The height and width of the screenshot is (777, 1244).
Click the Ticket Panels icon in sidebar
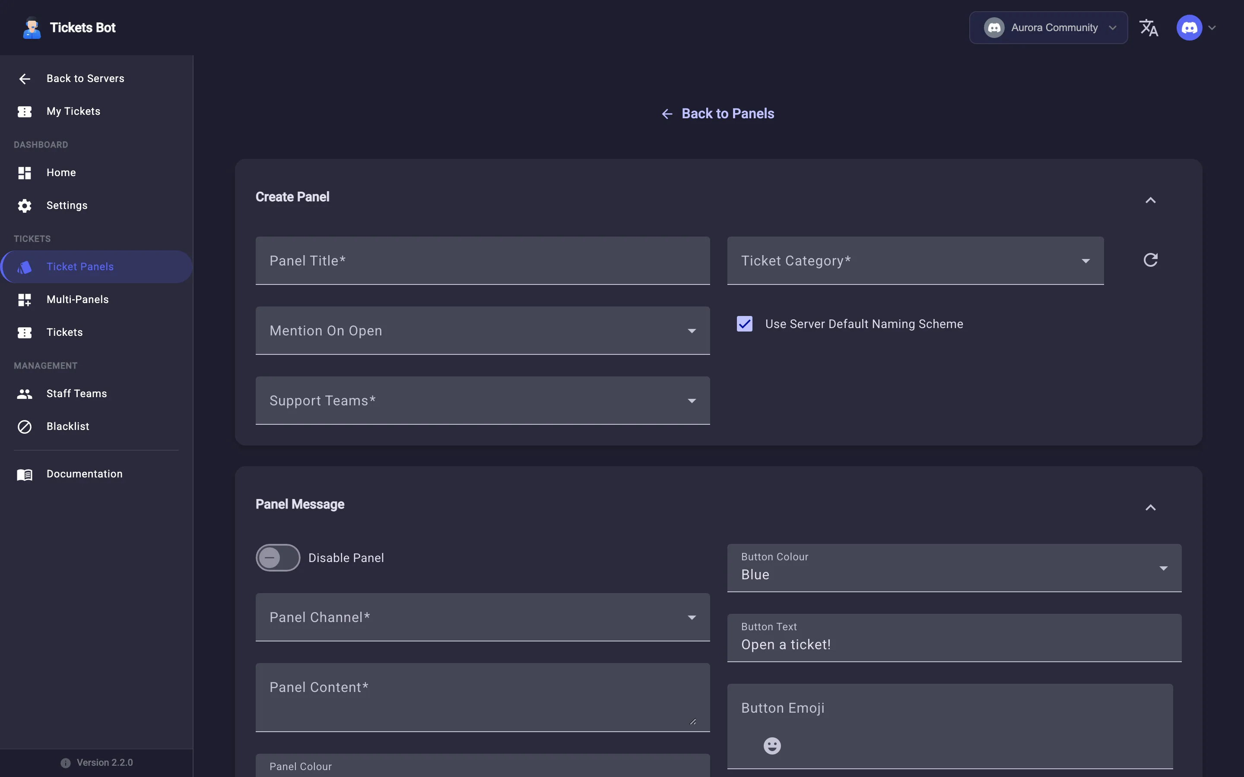coord(25,267)
